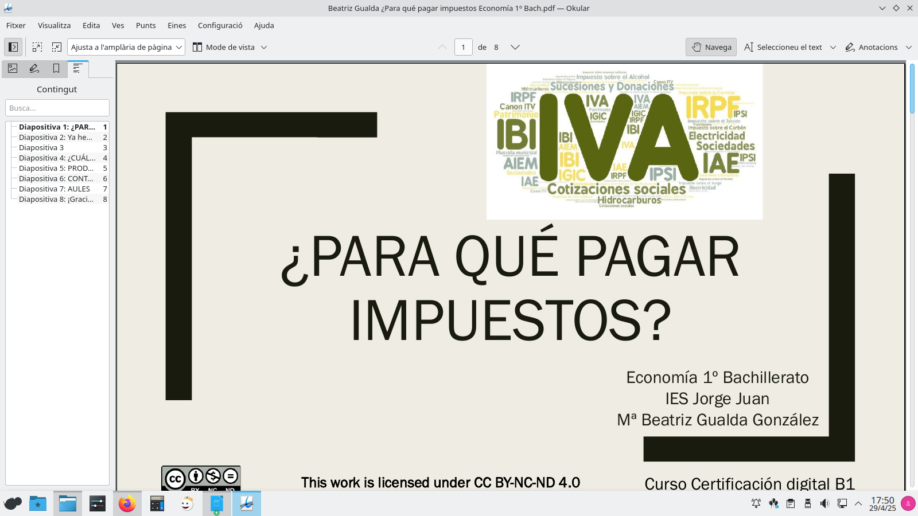Click the Contingut panel heading

(x=57, y=89)
